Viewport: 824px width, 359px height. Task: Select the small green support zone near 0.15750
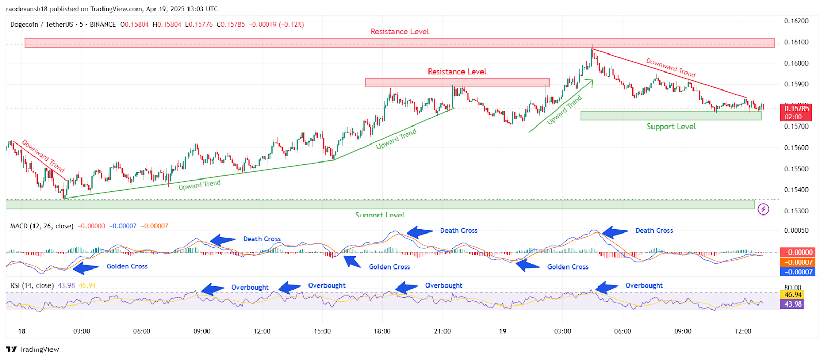(x=671, y=116)
